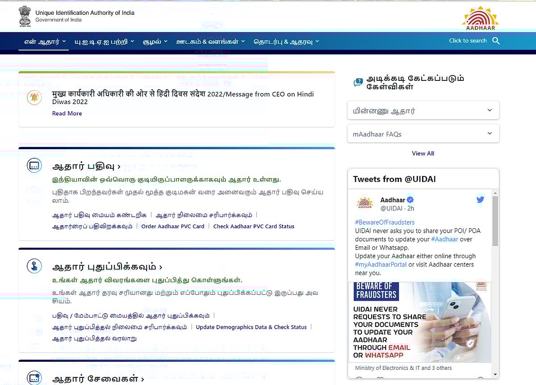Click the View All link
536x385 pixels.
[x=423, y=153]
